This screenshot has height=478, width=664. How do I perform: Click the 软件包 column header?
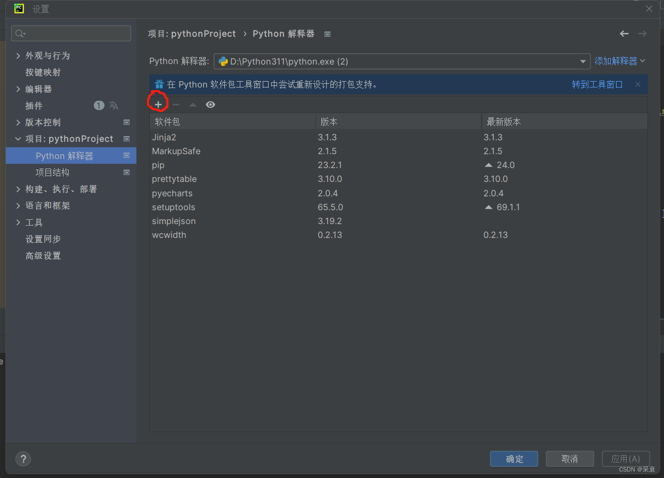(233, 122)
